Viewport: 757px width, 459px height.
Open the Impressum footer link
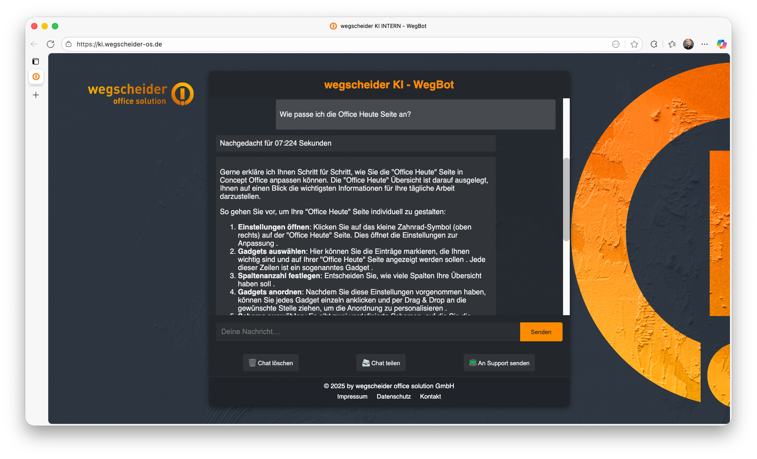tap(352, 397)
